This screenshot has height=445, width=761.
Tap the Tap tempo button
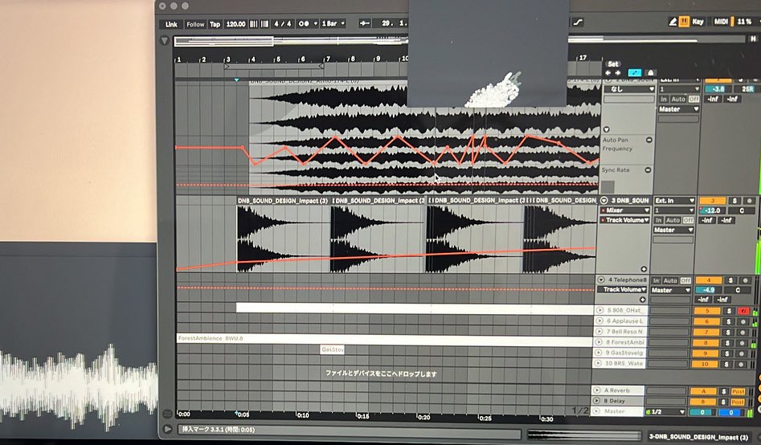click(215, 24)
